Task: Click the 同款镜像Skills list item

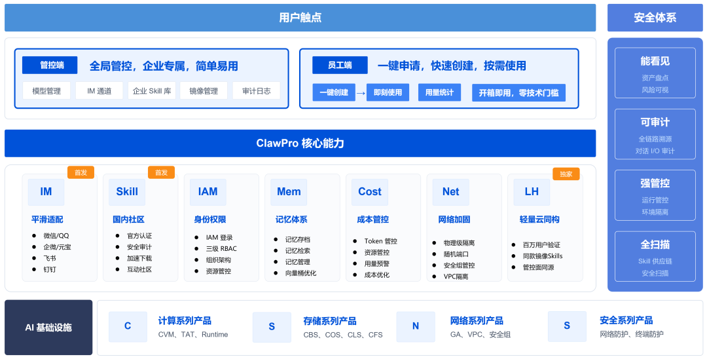Action: tap(543, 256)
